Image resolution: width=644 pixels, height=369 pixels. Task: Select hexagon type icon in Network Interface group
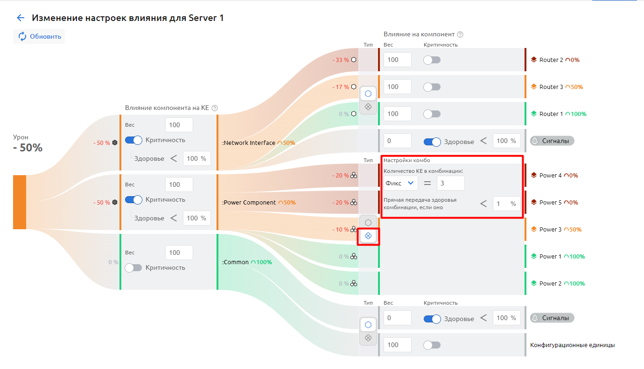click(368, 94)
